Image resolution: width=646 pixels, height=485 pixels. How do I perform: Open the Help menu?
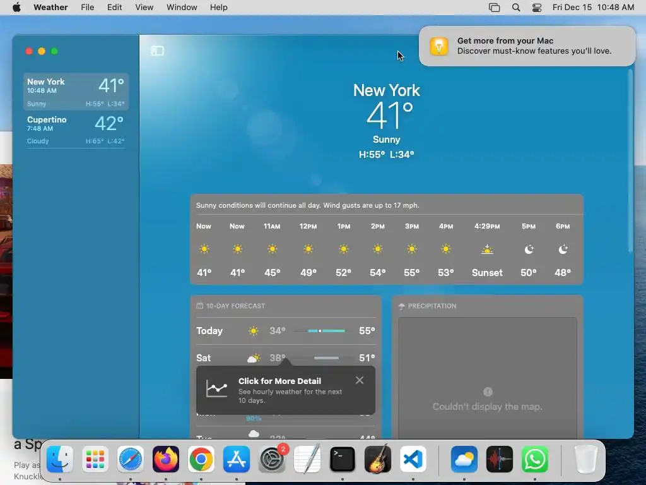pyautogui.click(x=218, y=8)
